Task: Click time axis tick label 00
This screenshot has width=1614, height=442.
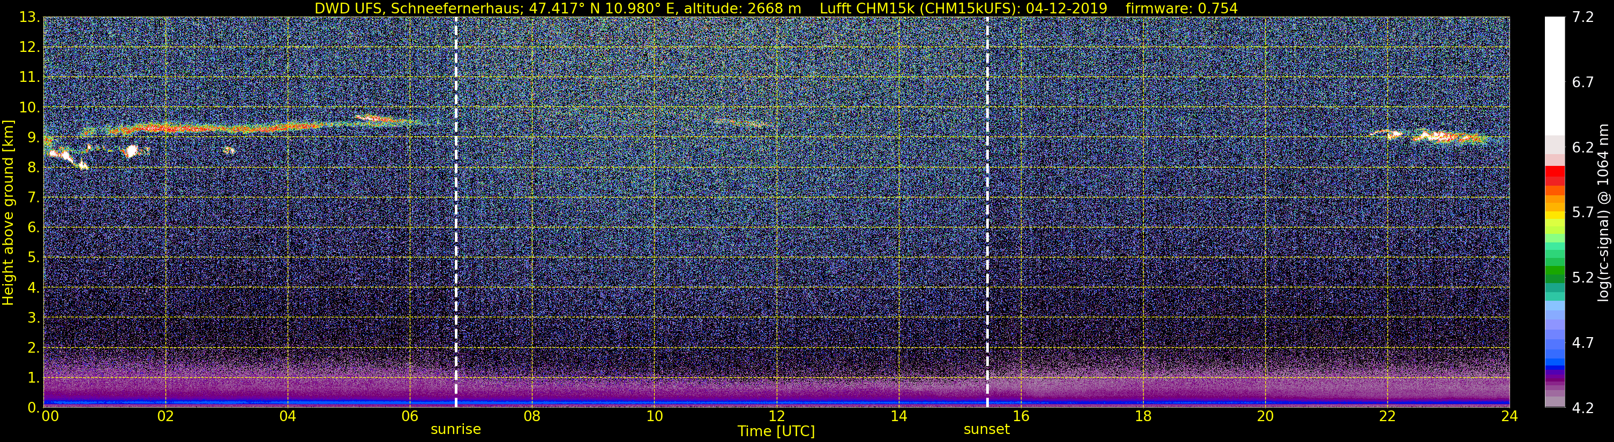Action: 49,417
